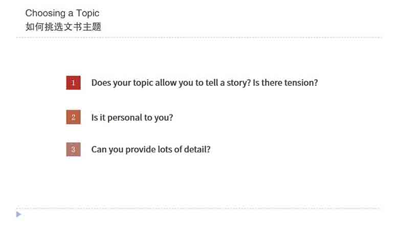Viewport: 397px width, 225px height.
Task: Select the red number 1 box
Action: point(74,82)
